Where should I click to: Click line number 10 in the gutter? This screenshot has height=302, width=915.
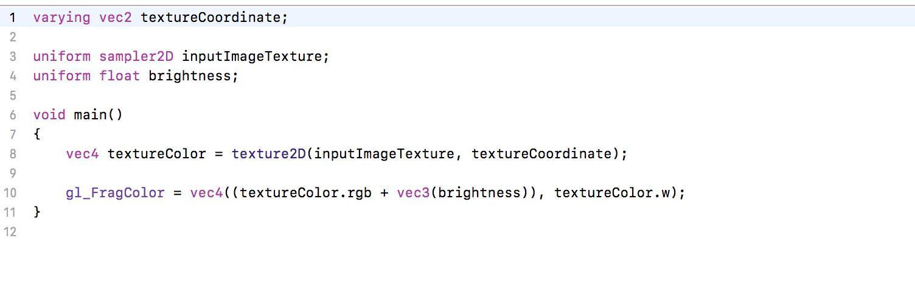[x=10, y=193]
